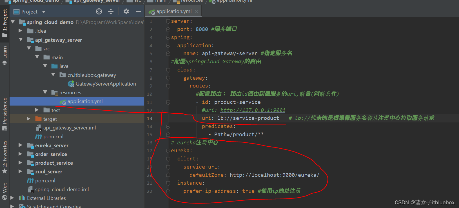The height and width of the screenshot is (208, 459).
Task: Open commented link http://127.0.0.1:9001
Action: pyautogui.click(x=253, y=110)
